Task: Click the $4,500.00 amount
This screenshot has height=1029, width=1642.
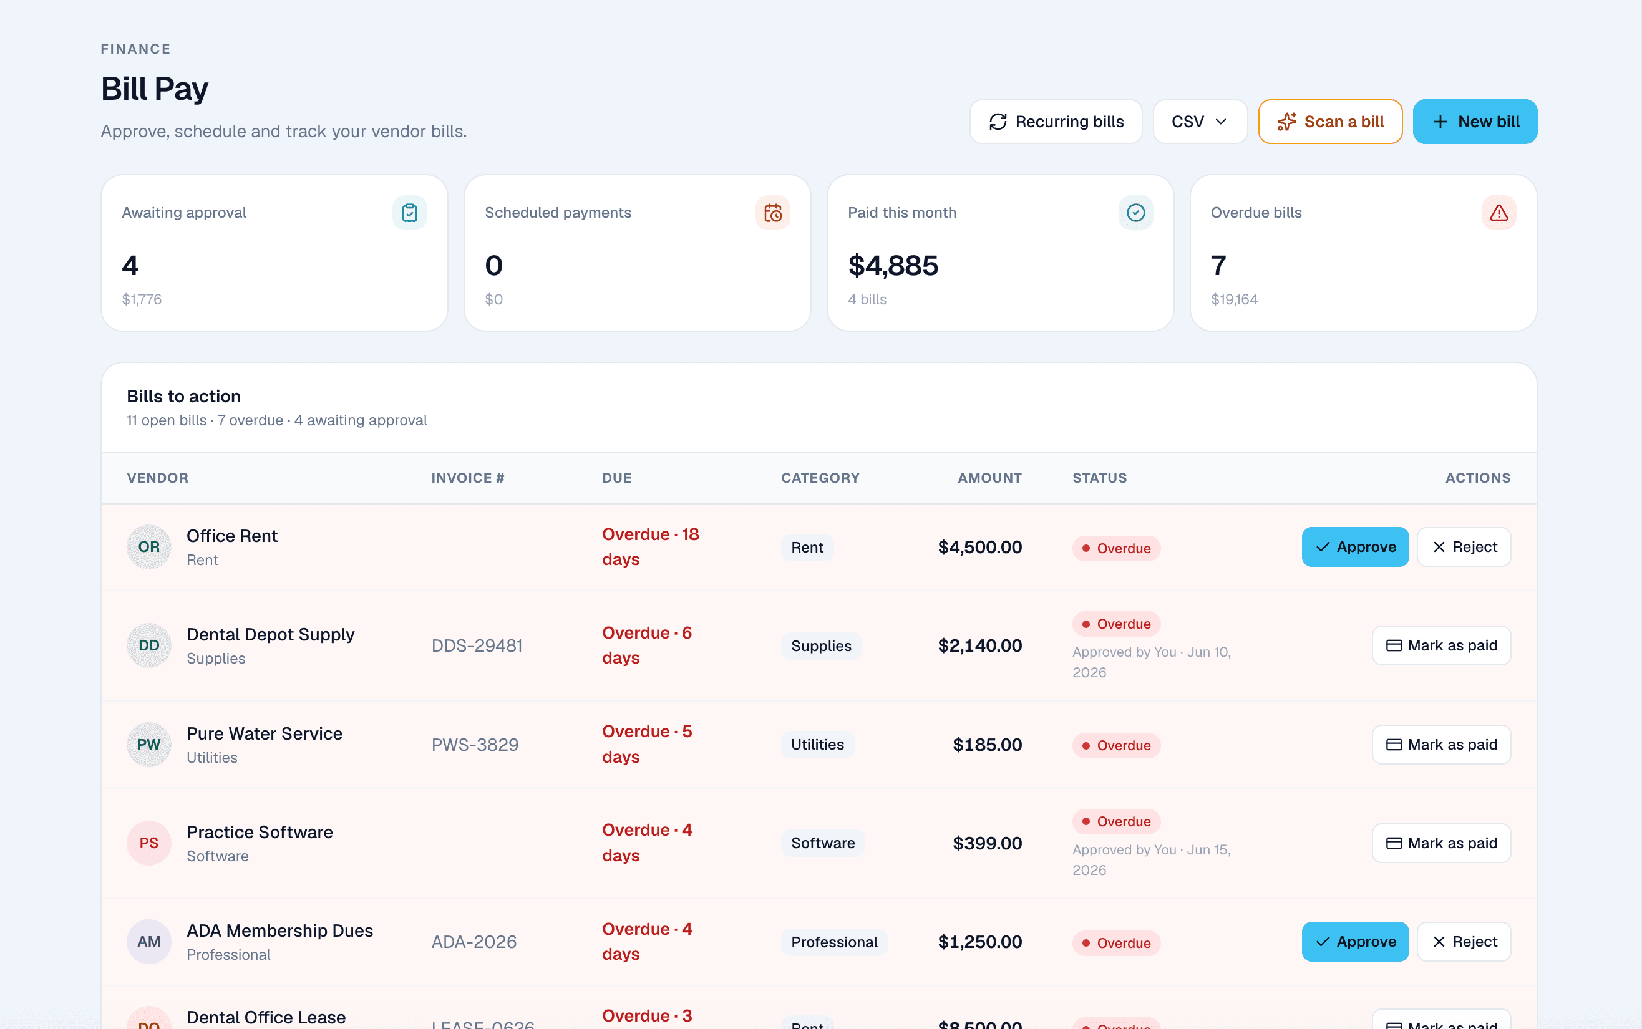Action: 979,547
